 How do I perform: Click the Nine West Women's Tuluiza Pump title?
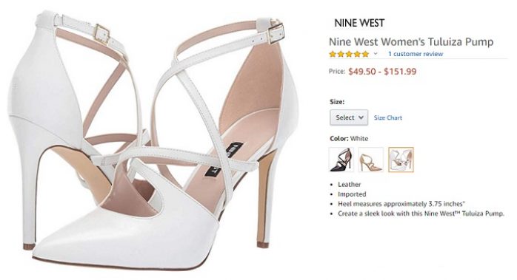point(411,42)
